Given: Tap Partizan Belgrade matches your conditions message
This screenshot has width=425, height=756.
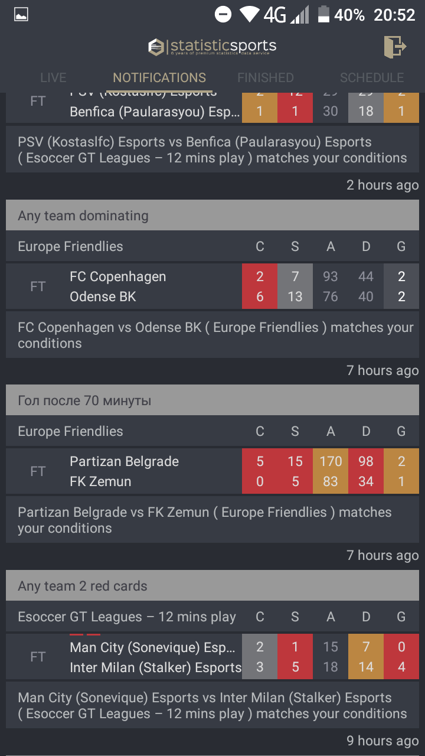Looking at the screenshot, I should click(212, 520).
